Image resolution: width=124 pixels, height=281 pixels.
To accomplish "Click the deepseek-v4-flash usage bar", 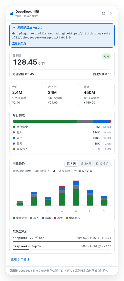I will (62, 242).
